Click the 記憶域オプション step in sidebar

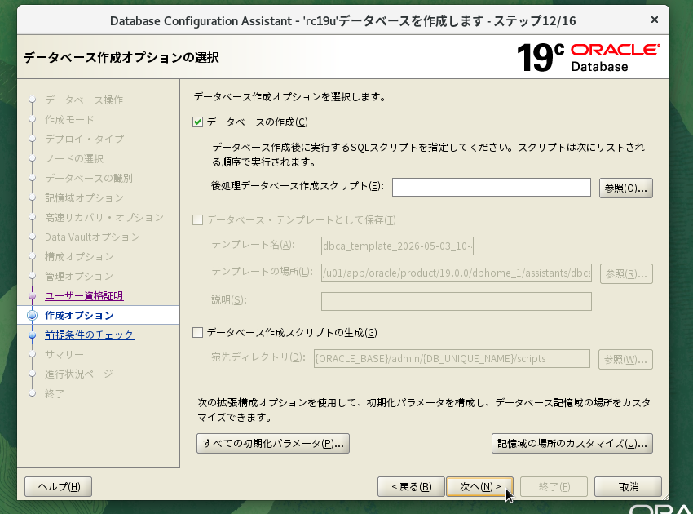[84, 197]
